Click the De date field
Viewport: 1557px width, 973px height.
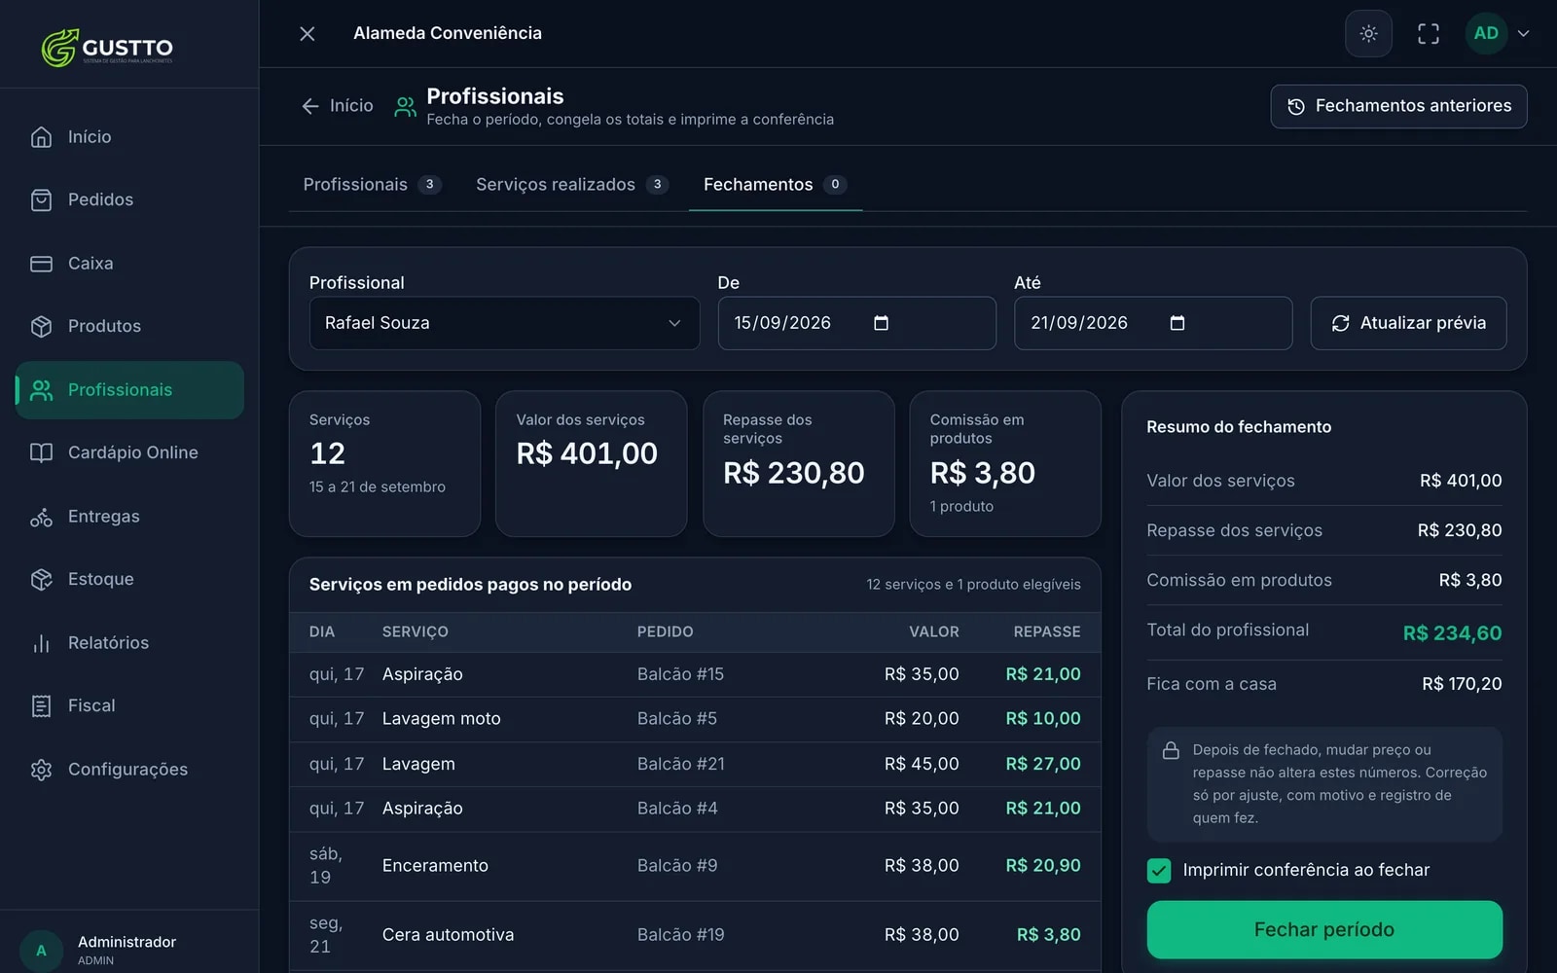click(856, 323)
